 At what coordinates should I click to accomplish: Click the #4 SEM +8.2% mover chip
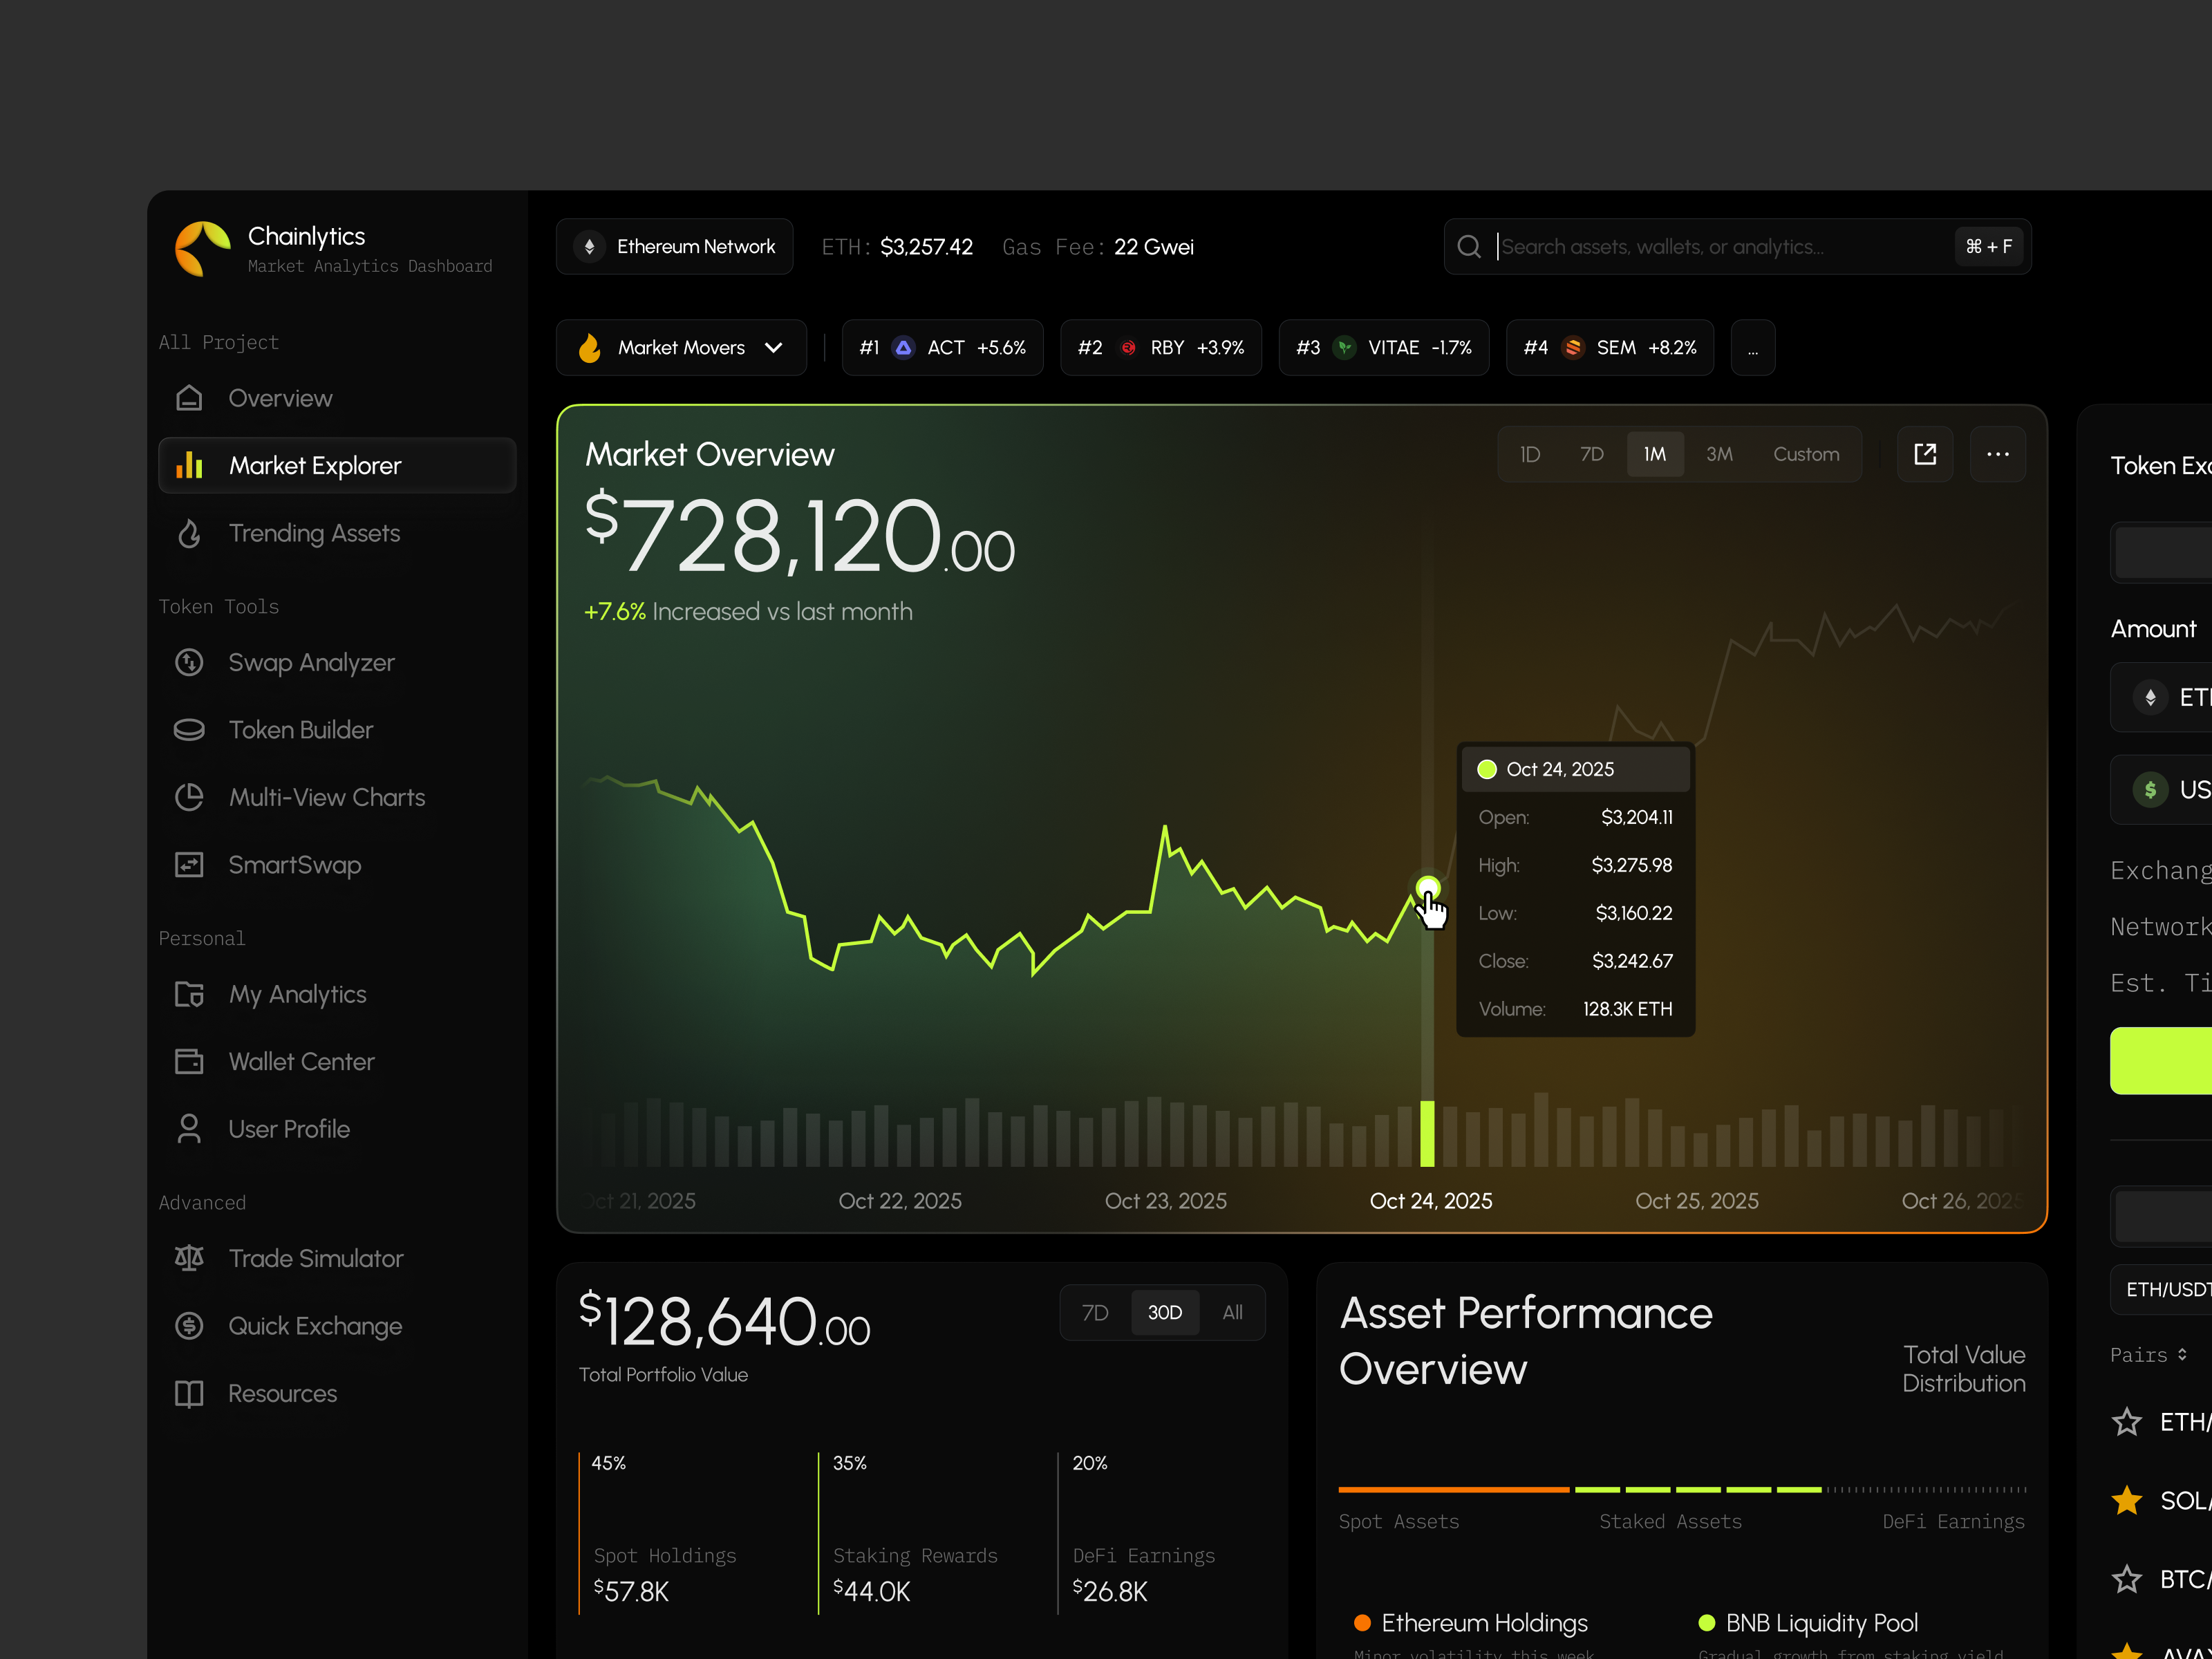click(1610, 348)
